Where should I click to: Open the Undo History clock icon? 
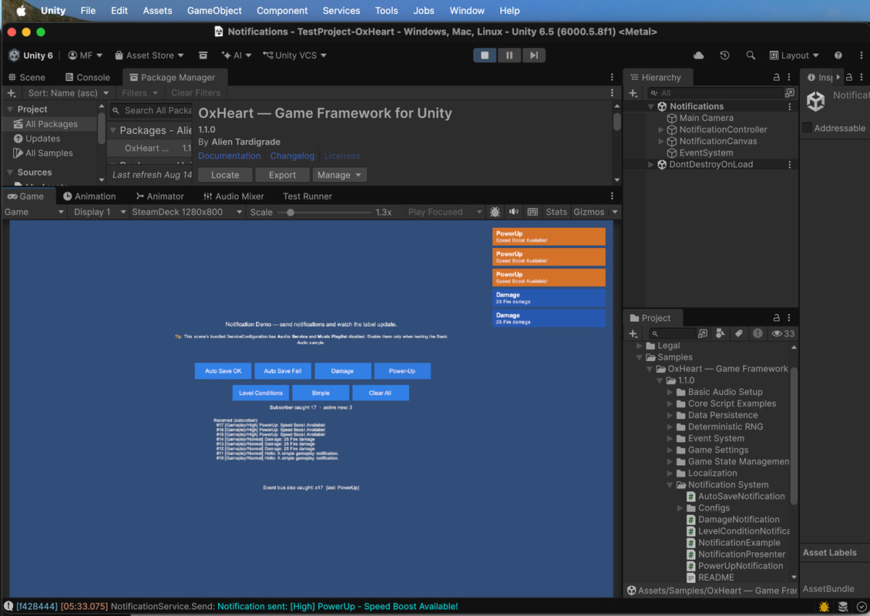point(724,55)
